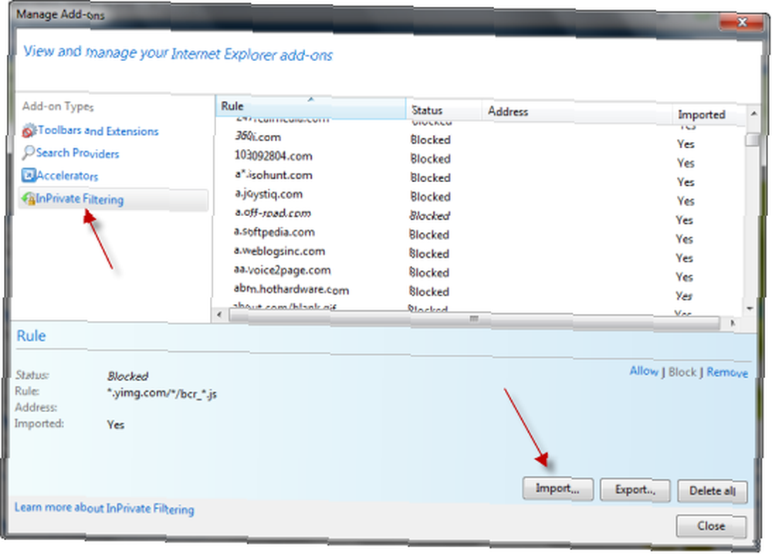
Task: Click the rule list's vertical scrollbar up arrow
Action: click(753, 113)
